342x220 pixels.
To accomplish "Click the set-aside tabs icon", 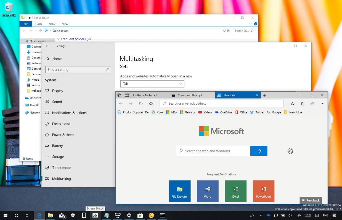I will tap(119, 95).
